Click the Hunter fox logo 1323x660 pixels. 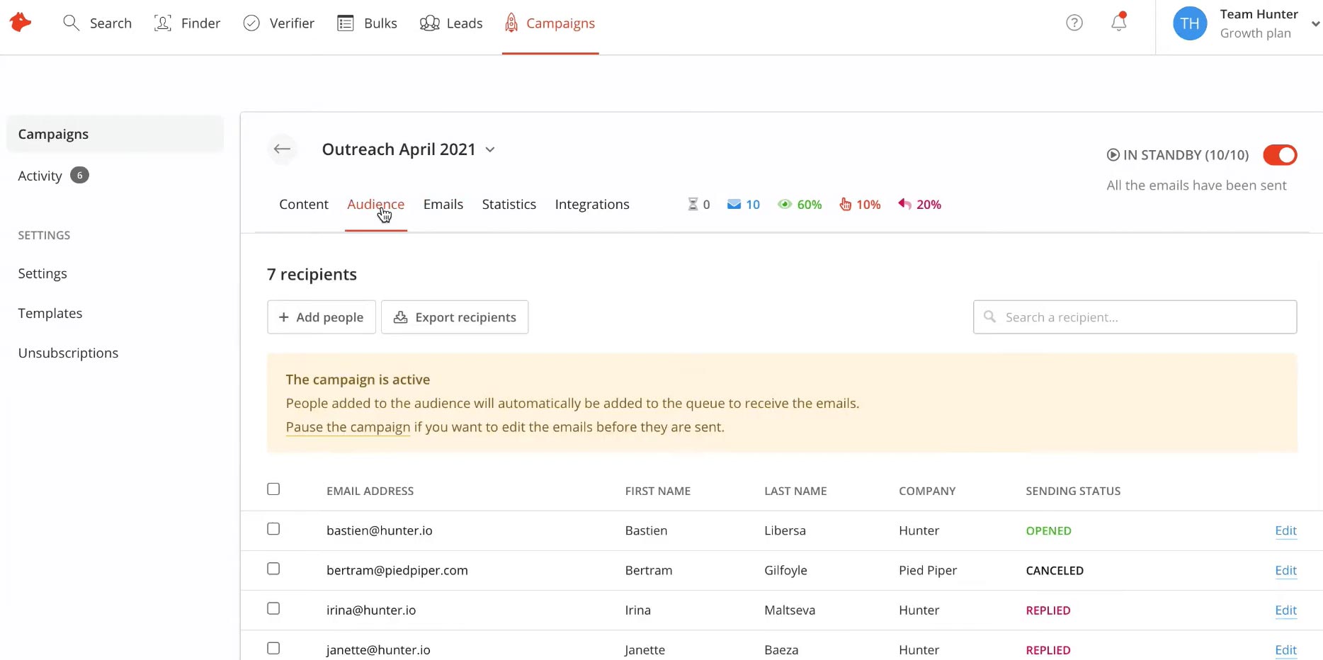tap(21, 23)
